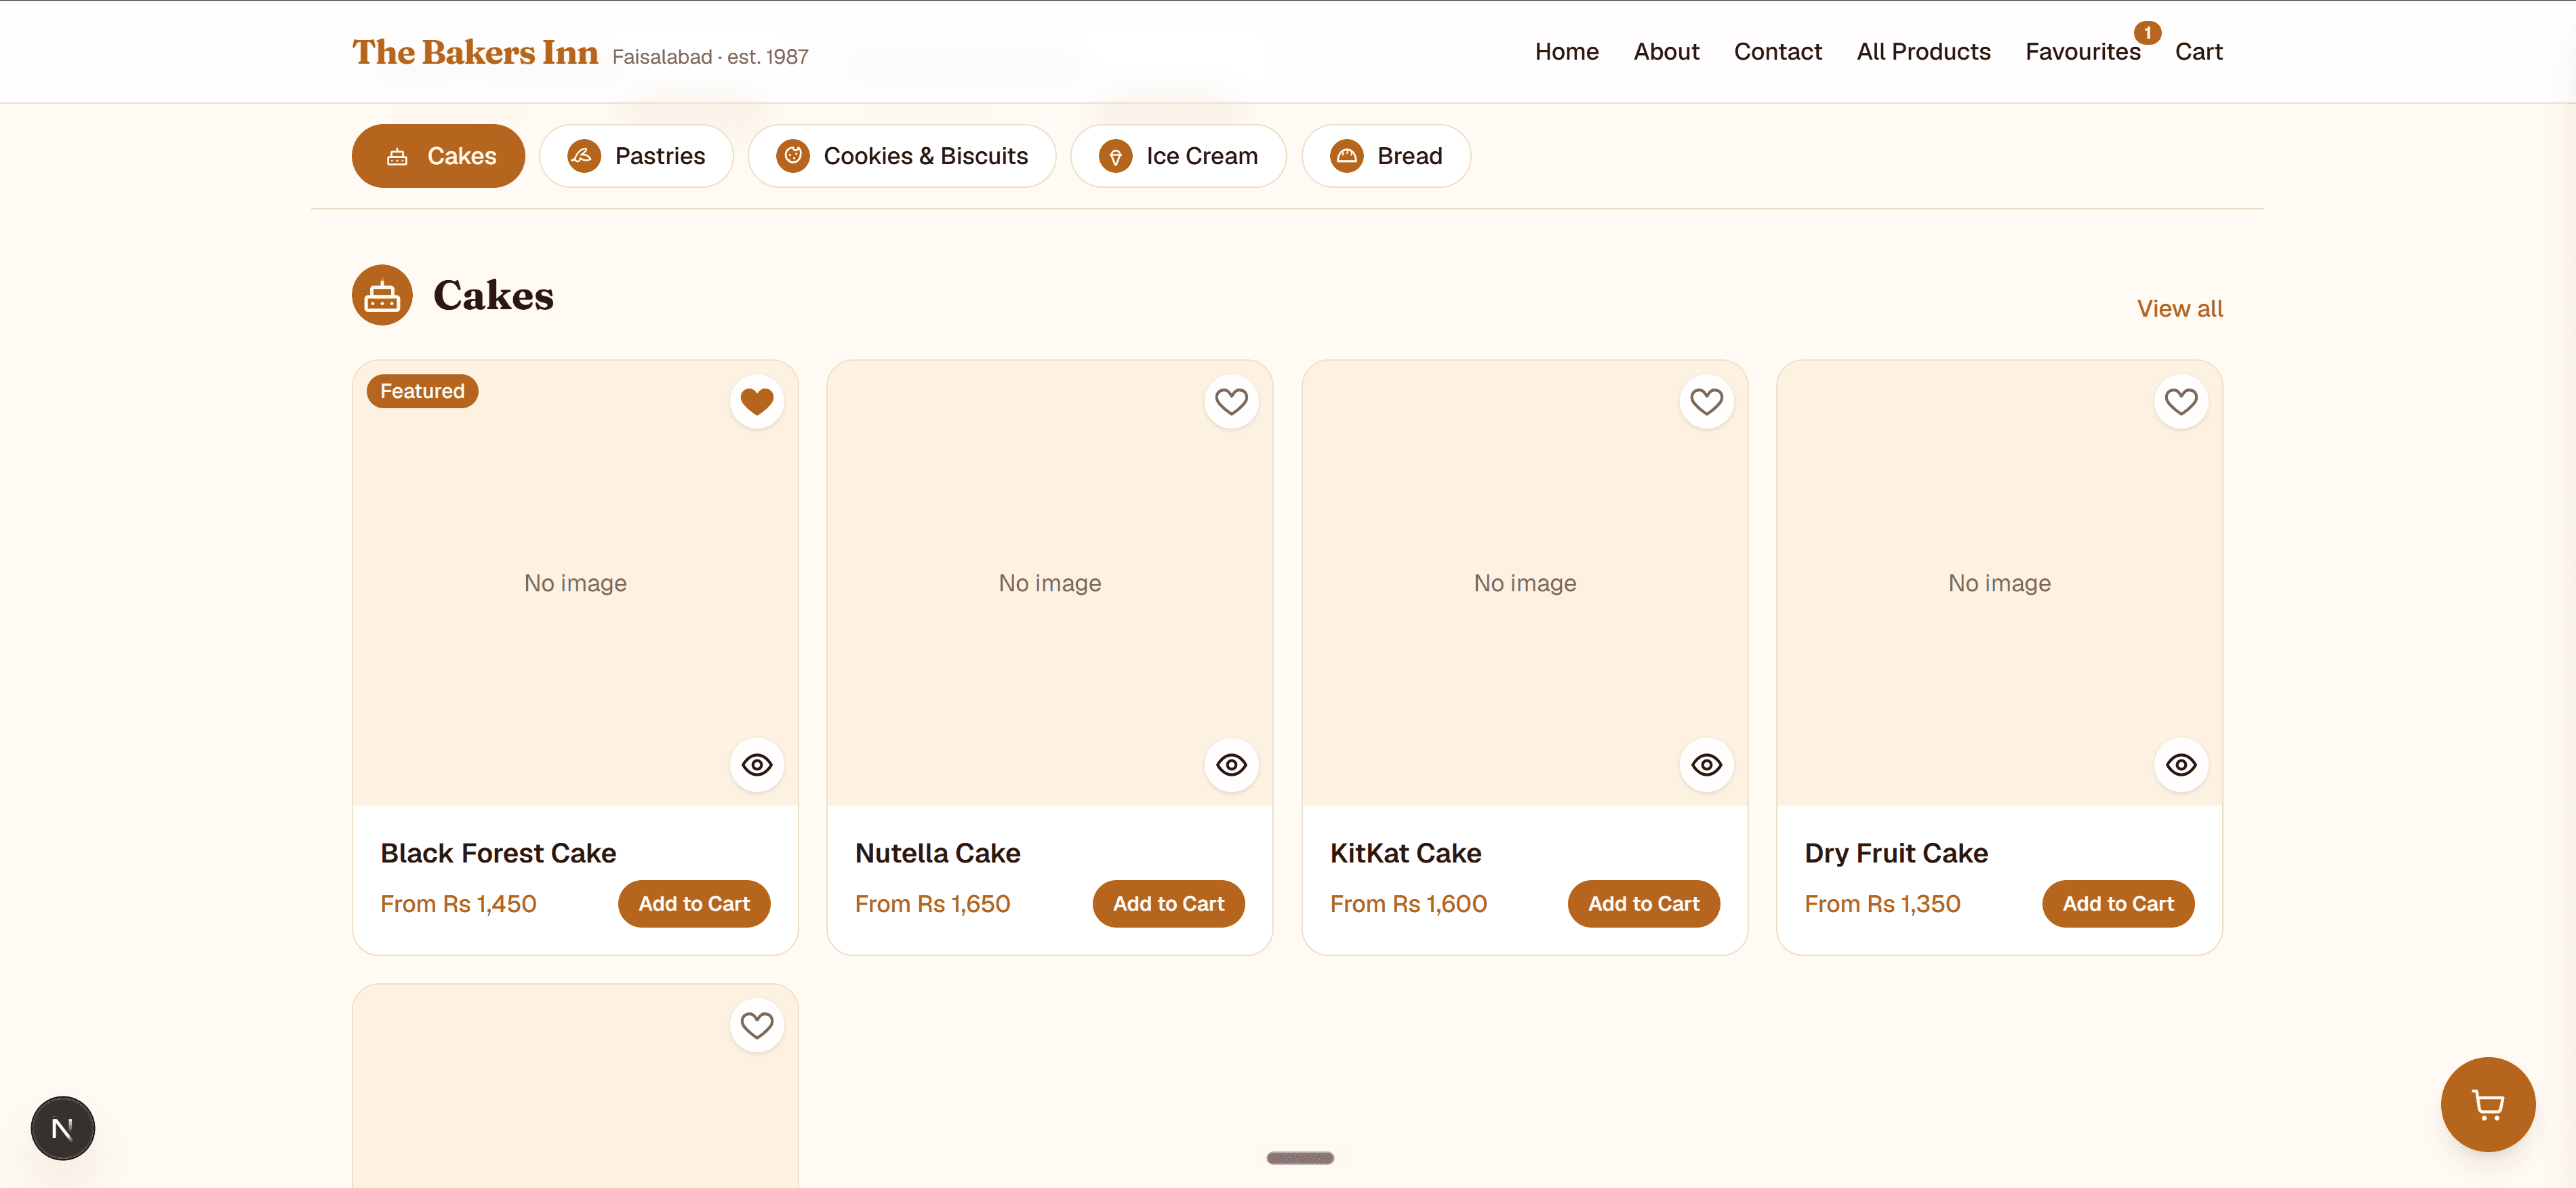2576x1188 pixels.
Task: Go to the Home page
Action: (1566, 52)
